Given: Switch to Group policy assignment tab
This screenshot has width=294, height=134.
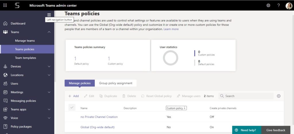Looking at the screenshot, I should coord(116,83).
